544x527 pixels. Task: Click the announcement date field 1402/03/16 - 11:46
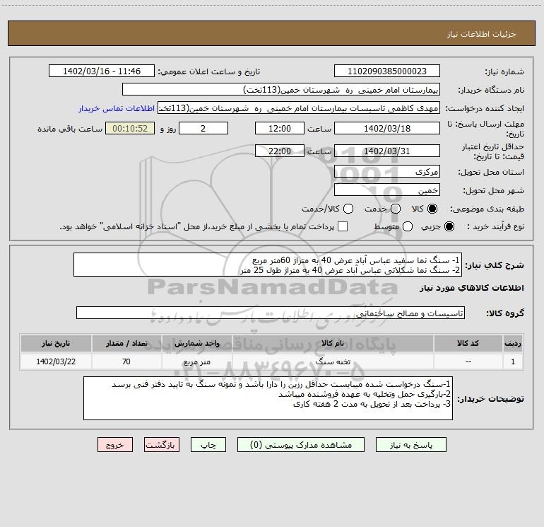[101, 71]
